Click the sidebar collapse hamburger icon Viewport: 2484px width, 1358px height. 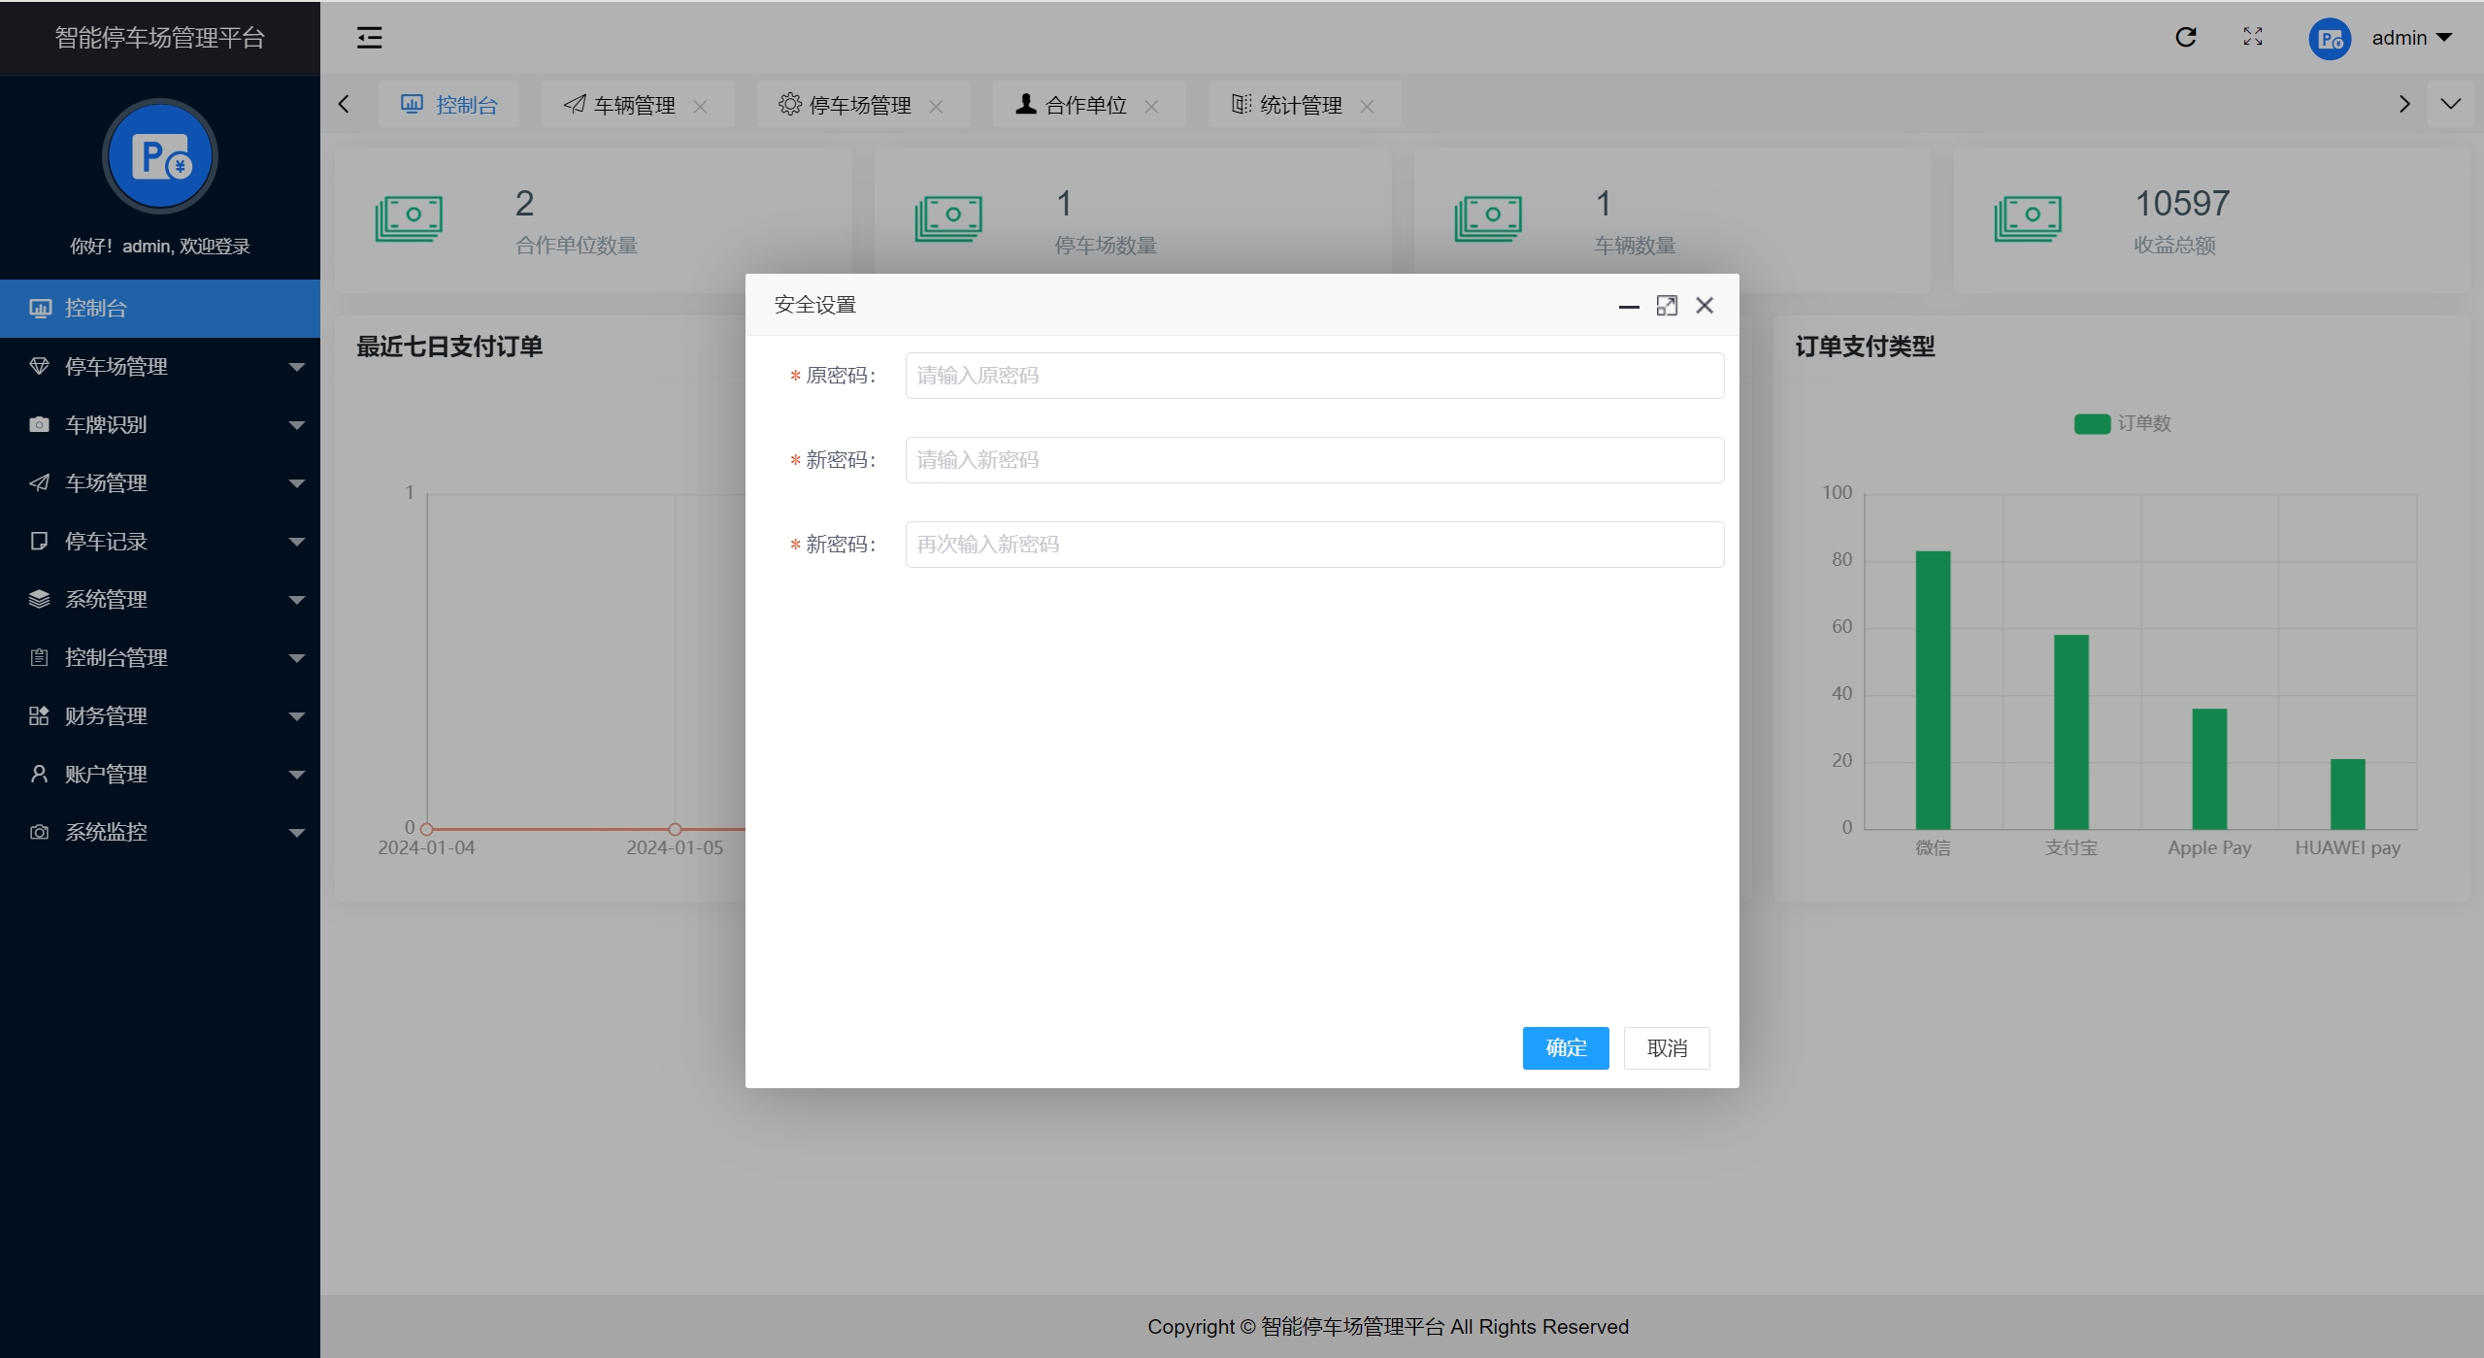point(369,38)
